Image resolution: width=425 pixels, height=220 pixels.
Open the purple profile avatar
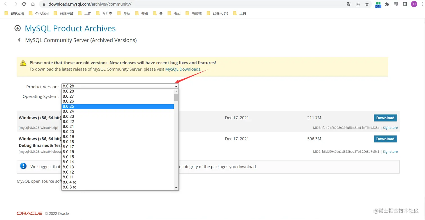414,4
